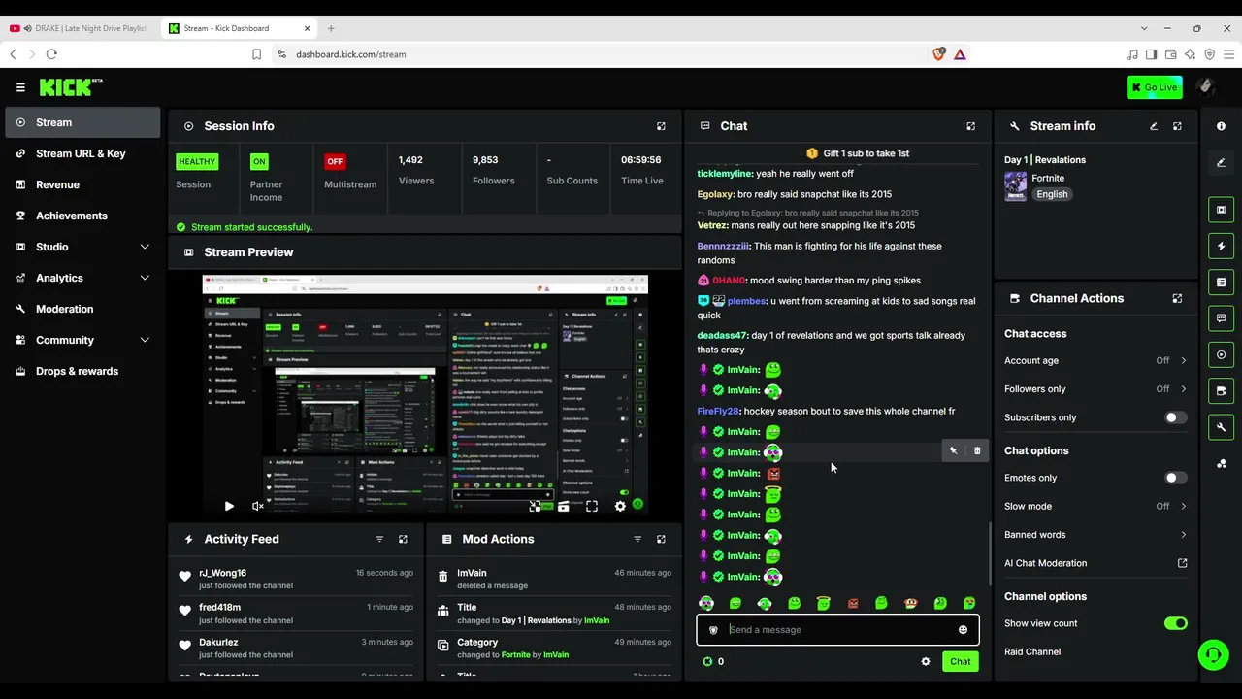This screenshot has height=699, width=1242.
Task: Open the user avatar menu
Action: coord(1206,87)
